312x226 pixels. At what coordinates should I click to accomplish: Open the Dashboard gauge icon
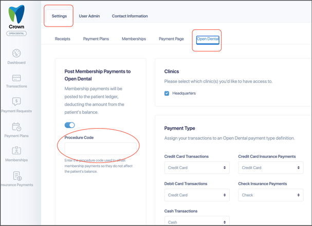point(16,53)
